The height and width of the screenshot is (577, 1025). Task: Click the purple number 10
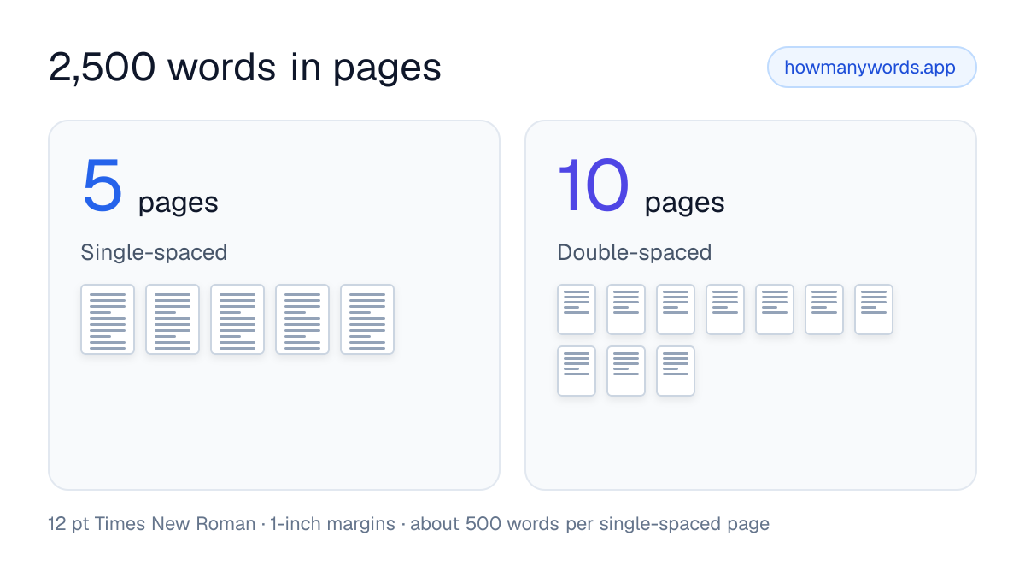tap(594, 185)
